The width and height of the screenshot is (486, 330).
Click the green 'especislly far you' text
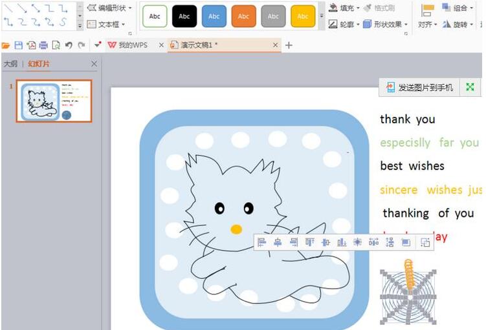(430, 143)
